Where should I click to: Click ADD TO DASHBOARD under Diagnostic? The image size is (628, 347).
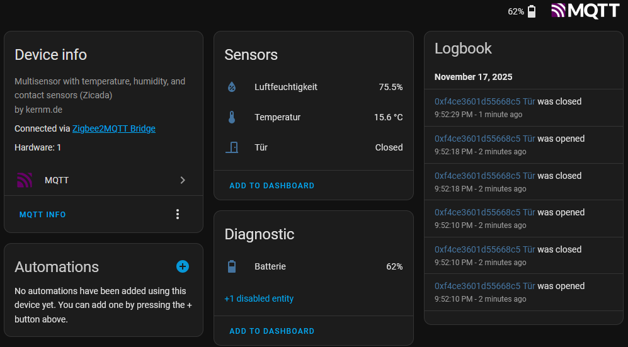tap(271, 331)
